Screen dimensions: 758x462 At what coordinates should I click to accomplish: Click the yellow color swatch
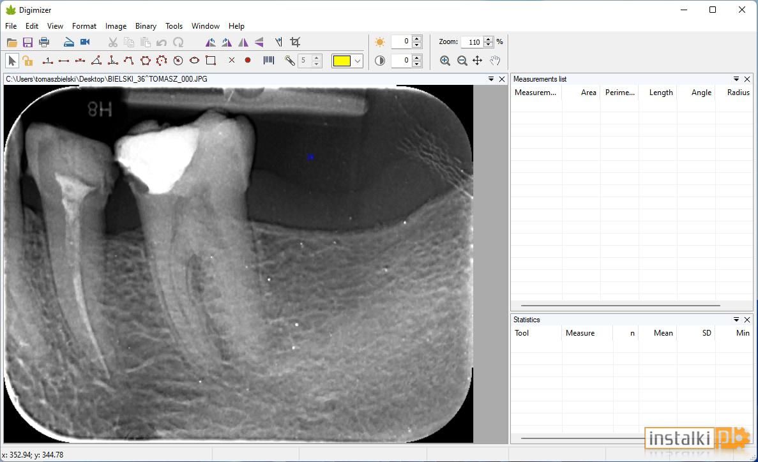pyautogui.click(x=341, y=61)
